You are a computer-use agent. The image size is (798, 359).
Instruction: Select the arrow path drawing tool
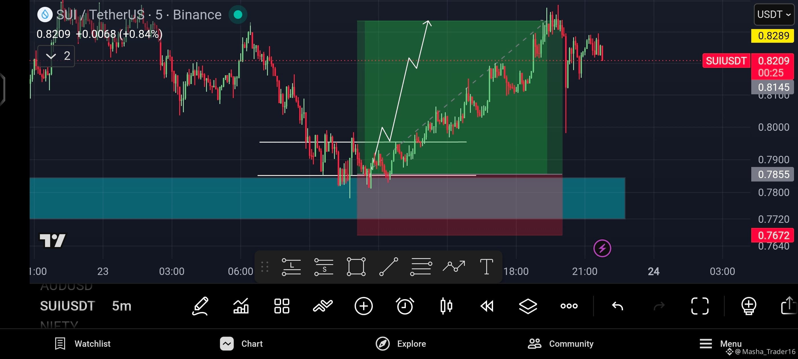tap(454, 267)
